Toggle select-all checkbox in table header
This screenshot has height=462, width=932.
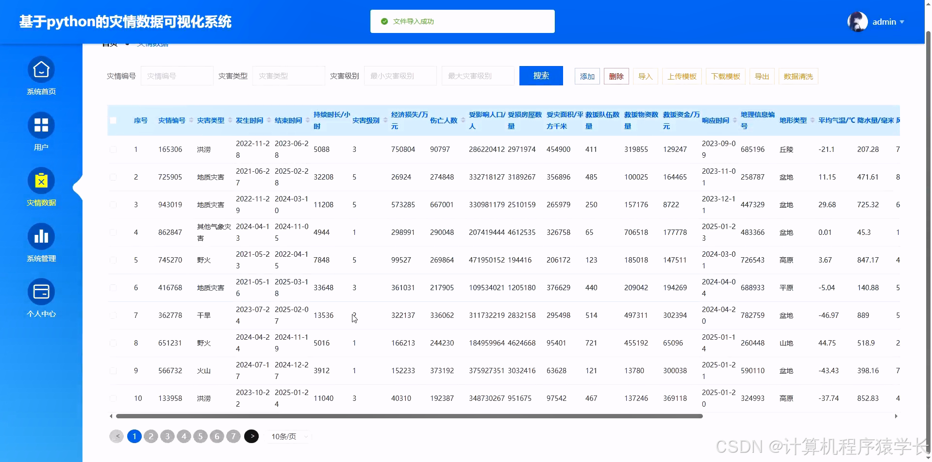[x=113, y=120]
